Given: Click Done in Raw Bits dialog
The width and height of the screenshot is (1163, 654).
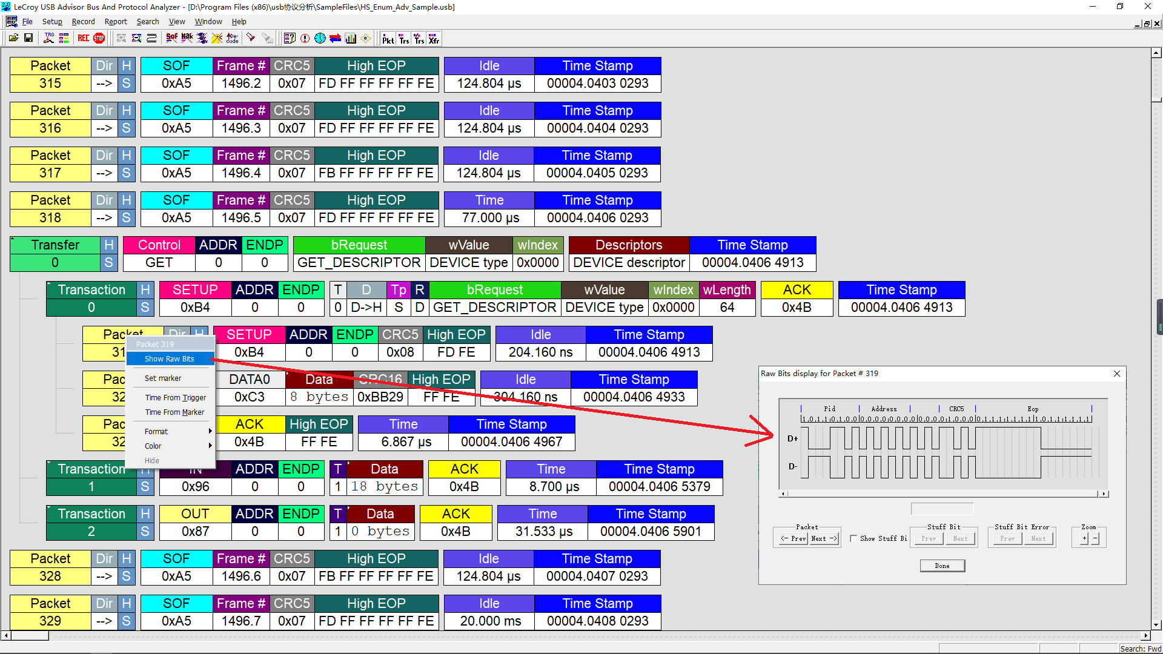Looking at the screenshot, I should pyautogui.click(x=942, y=566).
